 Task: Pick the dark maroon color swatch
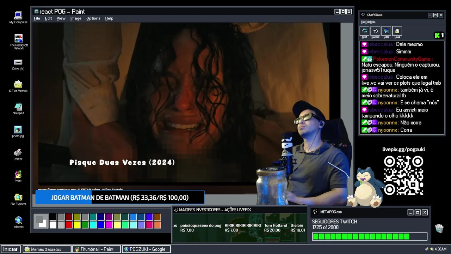tap(69, 217)
